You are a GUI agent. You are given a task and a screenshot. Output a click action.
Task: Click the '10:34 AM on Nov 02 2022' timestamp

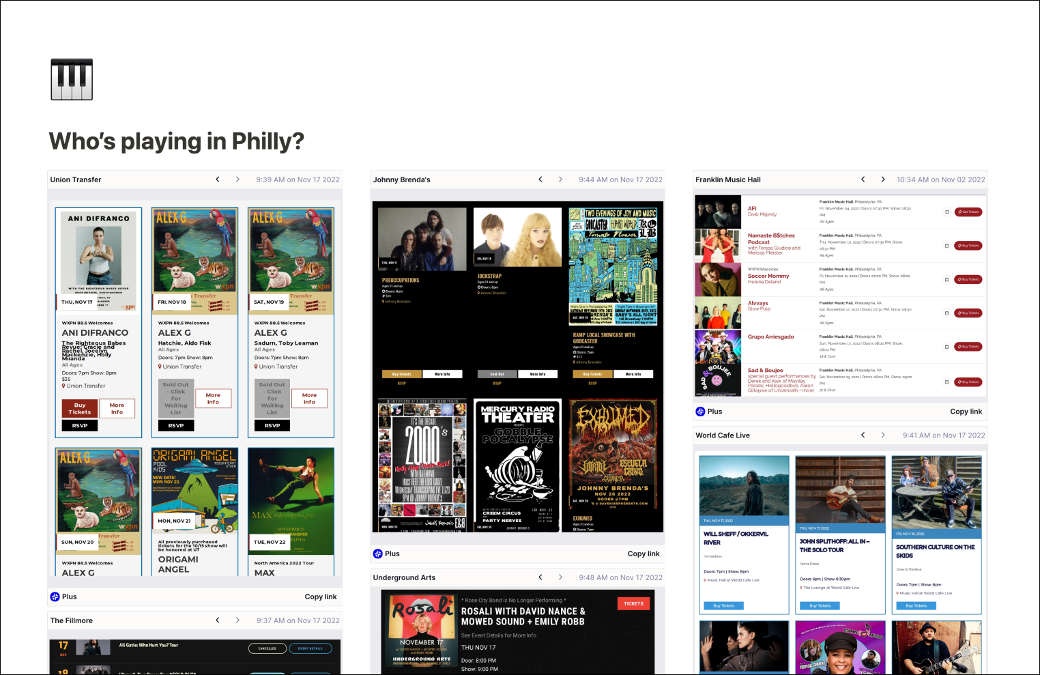pos(941,179)
